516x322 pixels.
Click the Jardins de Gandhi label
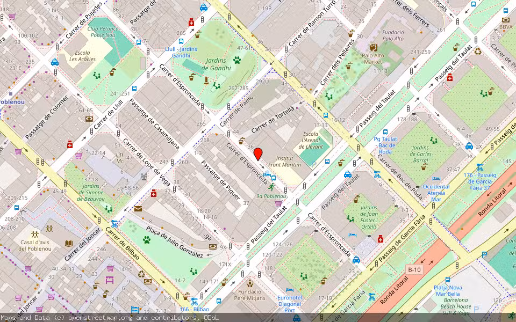(216, 64)
